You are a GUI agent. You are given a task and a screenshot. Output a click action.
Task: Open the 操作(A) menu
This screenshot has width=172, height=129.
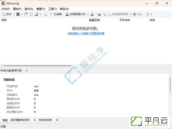(29, 9)
